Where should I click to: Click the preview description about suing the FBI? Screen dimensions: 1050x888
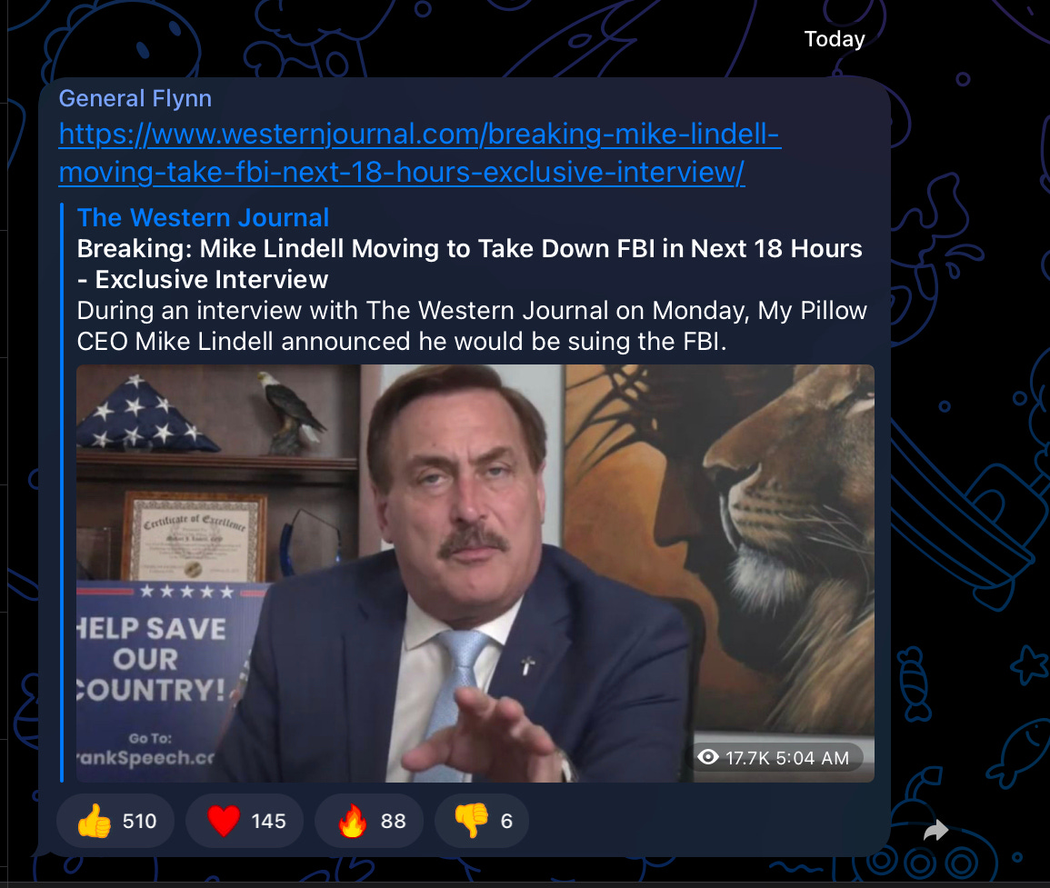coord(472,326)
